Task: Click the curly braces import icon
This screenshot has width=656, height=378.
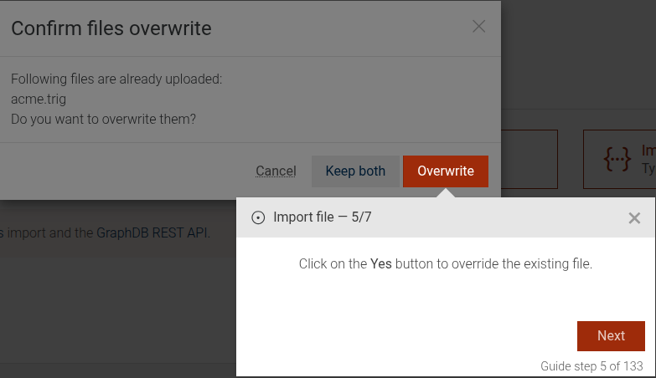Action: click(617, 159)
